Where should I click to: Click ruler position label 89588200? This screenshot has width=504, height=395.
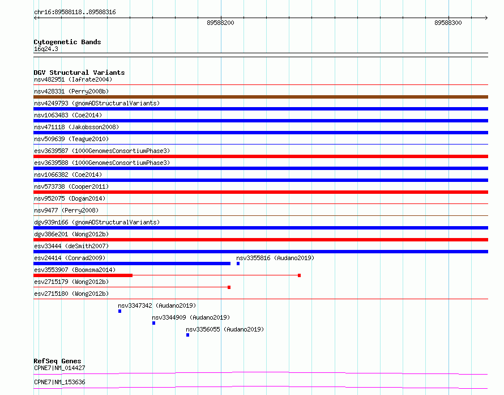[x=220, y=23]
